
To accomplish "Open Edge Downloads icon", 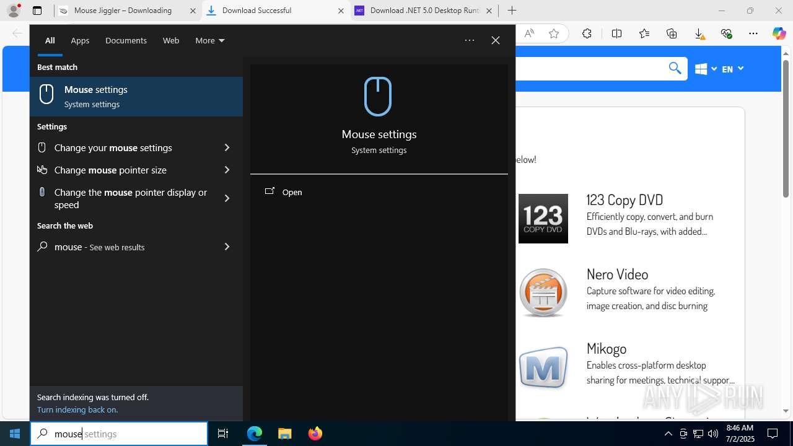I will click(699, 33).
